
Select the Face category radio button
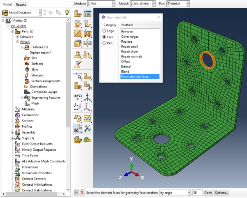[104, 37]
